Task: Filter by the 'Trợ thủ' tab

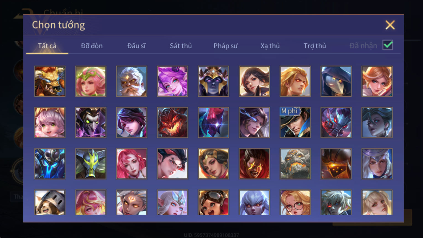Action: [x=315, y=46]
